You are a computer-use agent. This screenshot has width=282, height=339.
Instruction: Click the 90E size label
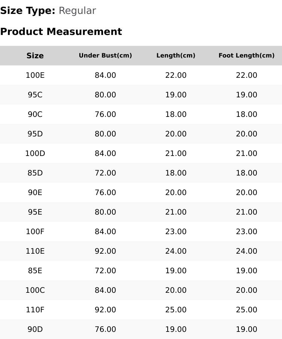click(x=35, y=192)
